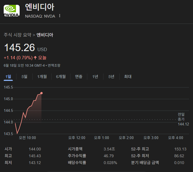Click the +1.14 (0.79%) change text
This screenshot has height=172, width=193.
(18, 58)
